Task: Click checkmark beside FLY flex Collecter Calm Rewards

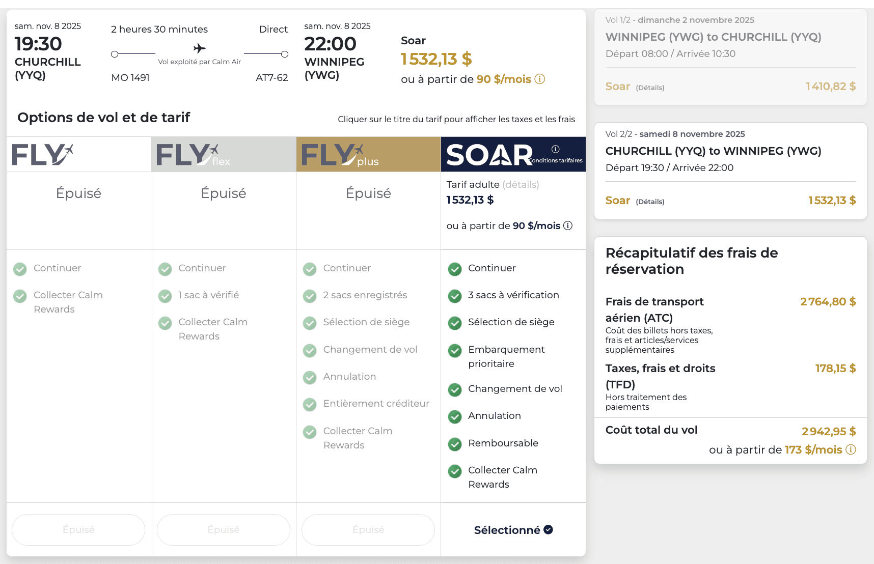Action: (165, 323)
